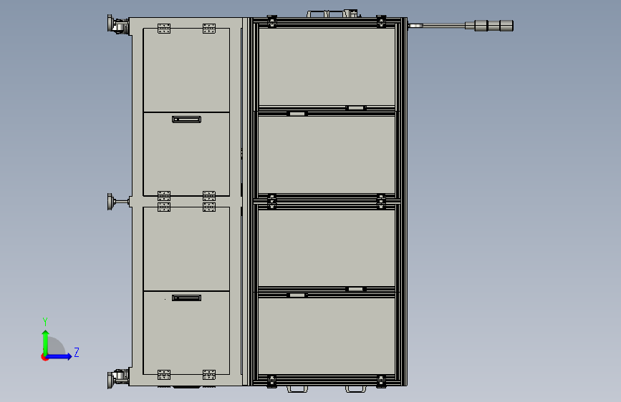Select the Y label on the coordinate triad
Image resolution: width=621 pixels, height=402 pixels.
click(x=45, y=321)
